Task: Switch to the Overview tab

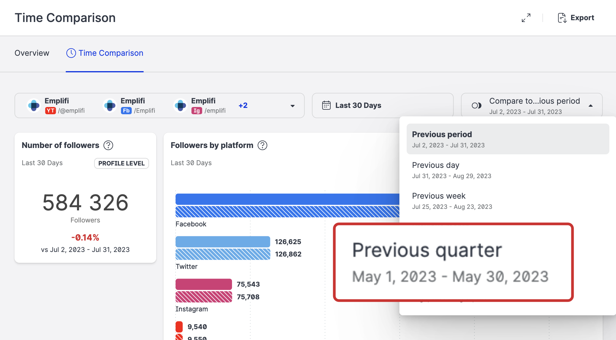Action: point(32,53)
